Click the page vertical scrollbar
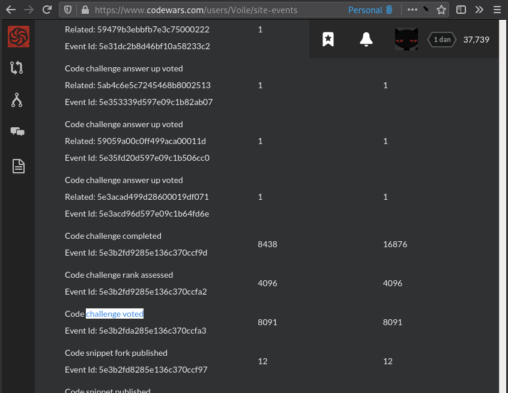Image resolution: width=508 pixels, height=393 pixels. click(x=503, y=206)
